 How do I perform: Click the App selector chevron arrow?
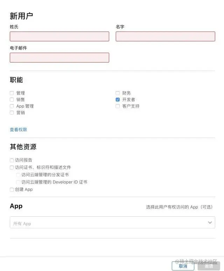tap(210, 222)
